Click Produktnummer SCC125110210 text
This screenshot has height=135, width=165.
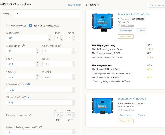pyautogui.click(x=131, y=103)
